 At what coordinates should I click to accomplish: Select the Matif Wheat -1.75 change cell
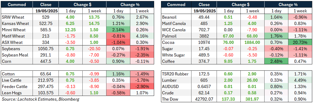pyautogui.click(x=70, y=36)
